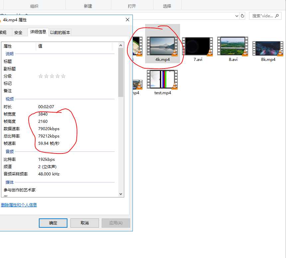Screen dimensions: 286x258
Task: Set rating with the fifth star
Action: (x=63, y=76)
